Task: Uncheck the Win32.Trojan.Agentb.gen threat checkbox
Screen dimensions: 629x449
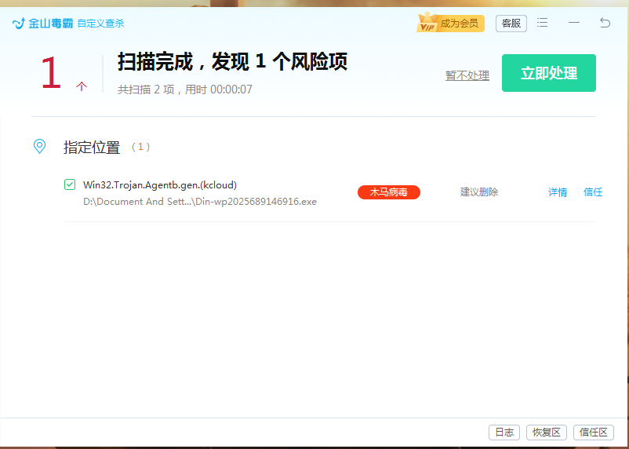Action: [x=70, y=184]
